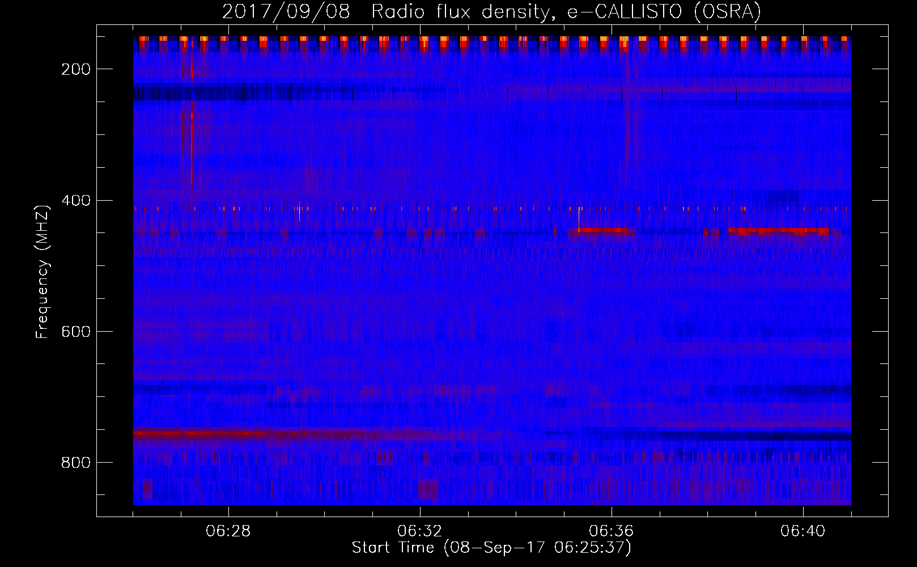Click the 06:28 time tick label
This screenshot has width=917, height=567.
point(228,531)
